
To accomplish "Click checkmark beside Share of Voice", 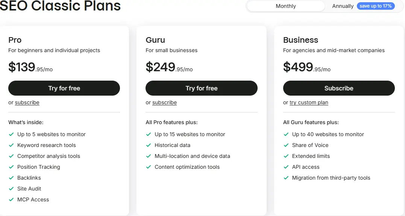I will [x=286, y=145].
